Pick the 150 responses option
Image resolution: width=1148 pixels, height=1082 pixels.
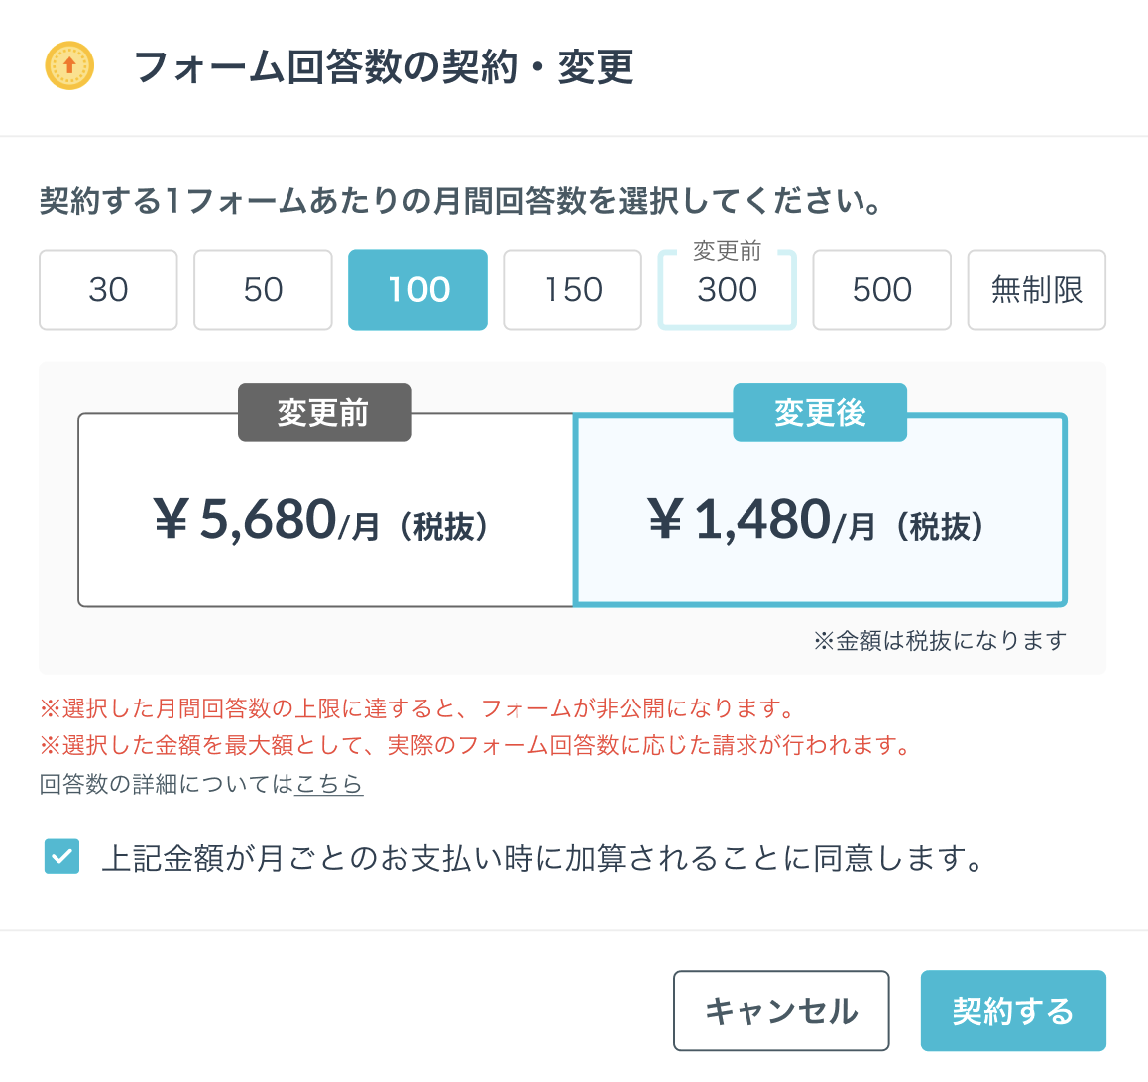pos(573,289)
